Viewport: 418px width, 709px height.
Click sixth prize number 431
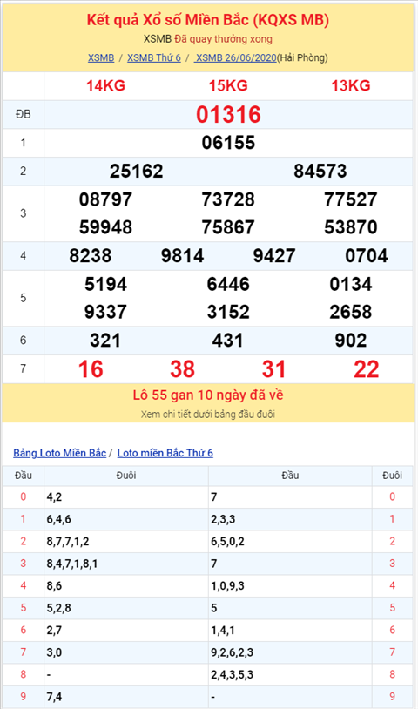pyautogui.click(x=228, y=341)
